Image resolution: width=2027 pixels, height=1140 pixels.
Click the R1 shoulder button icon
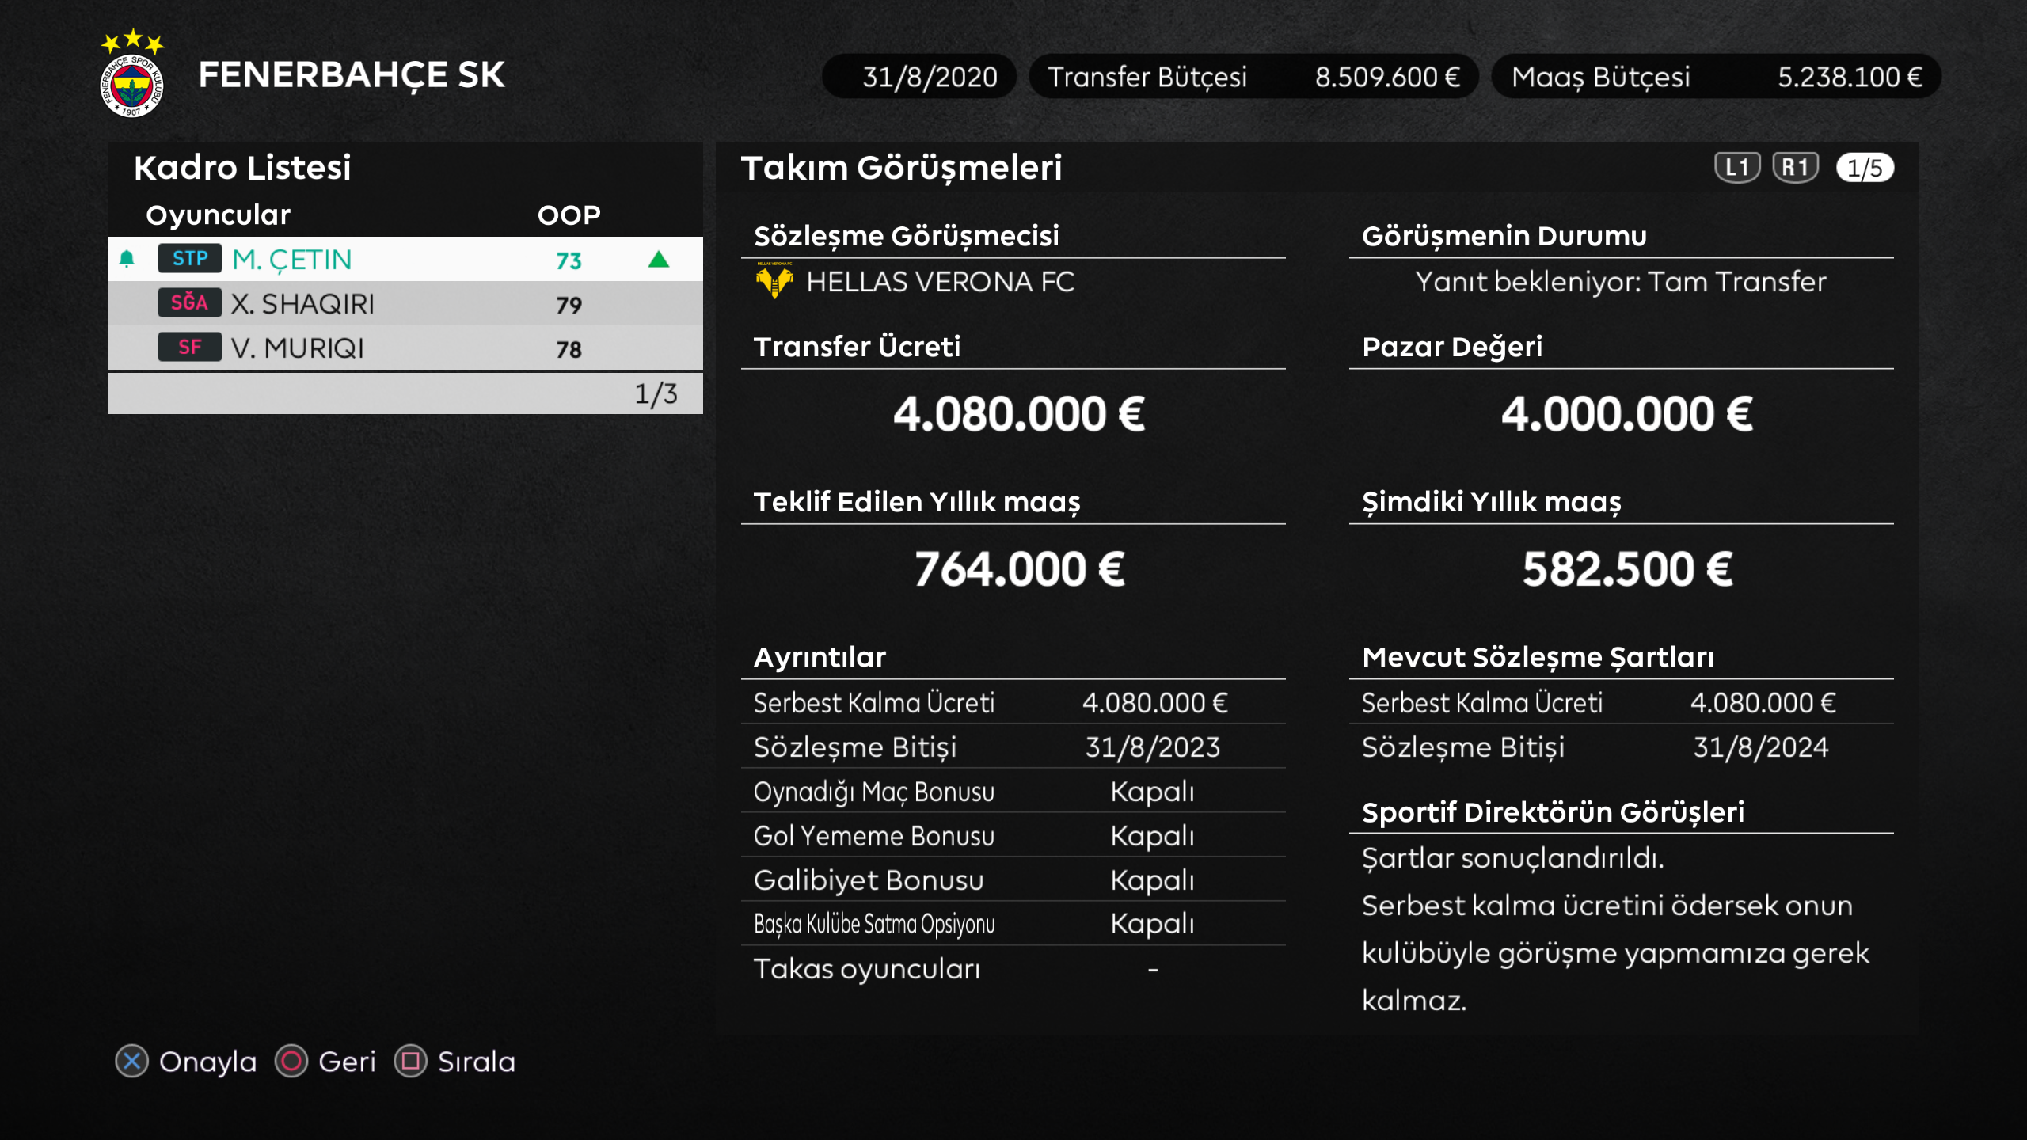[x=1795, y=167]
